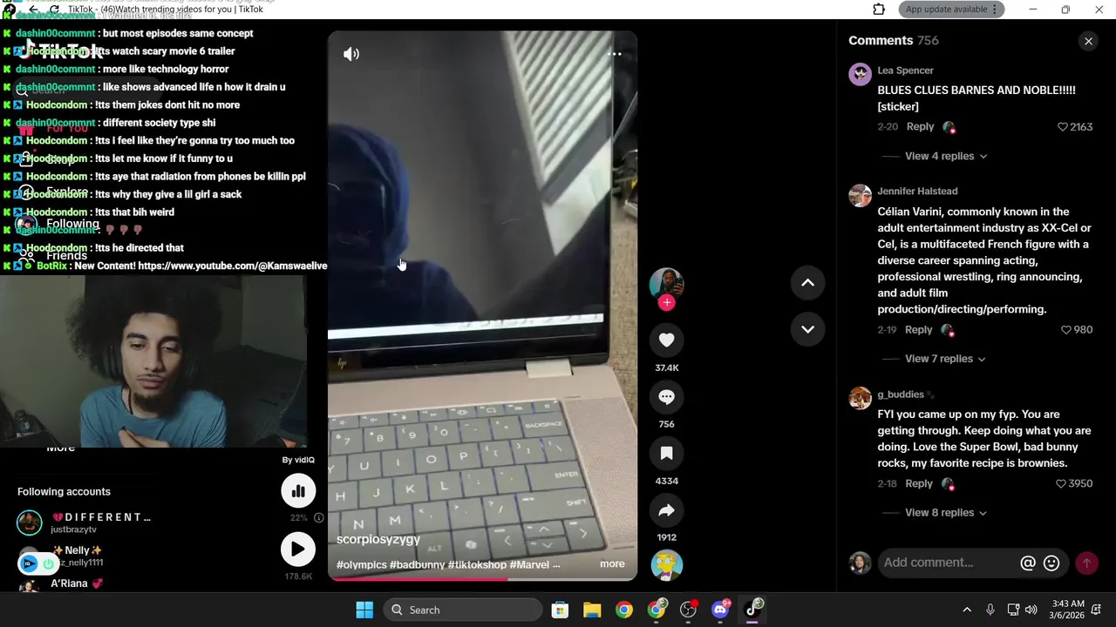Click the taskbar Search box

tap(462, 610)
